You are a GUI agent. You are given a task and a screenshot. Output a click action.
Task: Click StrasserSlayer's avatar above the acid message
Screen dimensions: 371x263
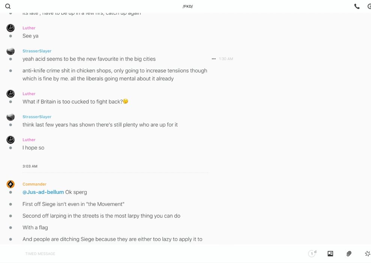point(10,51)
